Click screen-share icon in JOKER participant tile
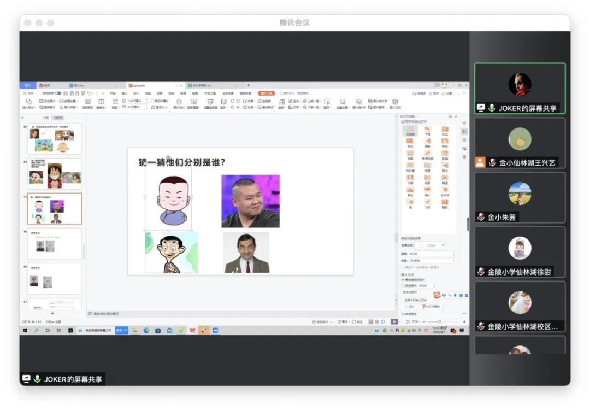590x410 pixels. (x=481, y=108)
